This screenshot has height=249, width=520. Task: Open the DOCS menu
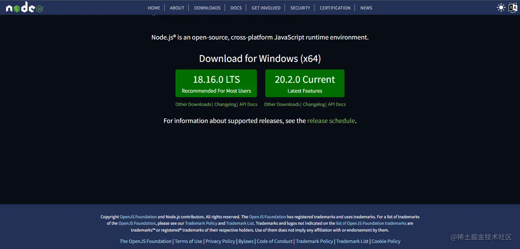click(236, 8)
